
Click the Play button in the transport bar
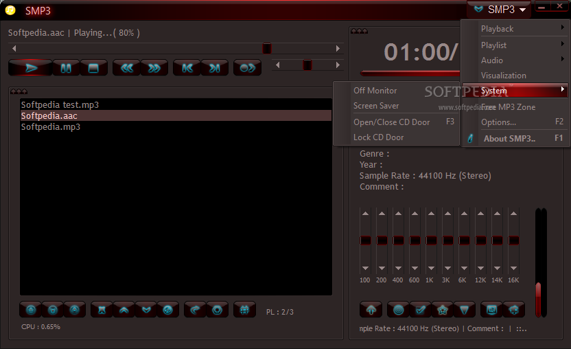(31, 68)
